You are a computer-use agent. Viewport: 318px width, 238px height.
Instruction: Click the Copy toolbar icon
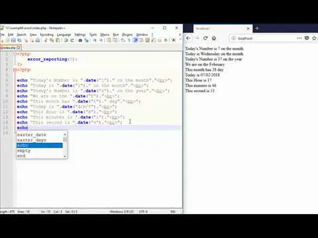click(52, 40)
